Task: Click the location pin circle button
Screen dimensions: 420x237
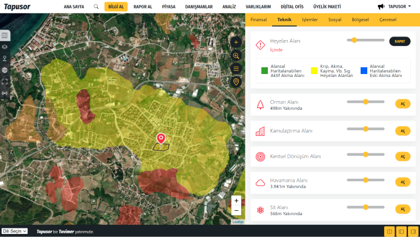Action: tap(236, 82)
